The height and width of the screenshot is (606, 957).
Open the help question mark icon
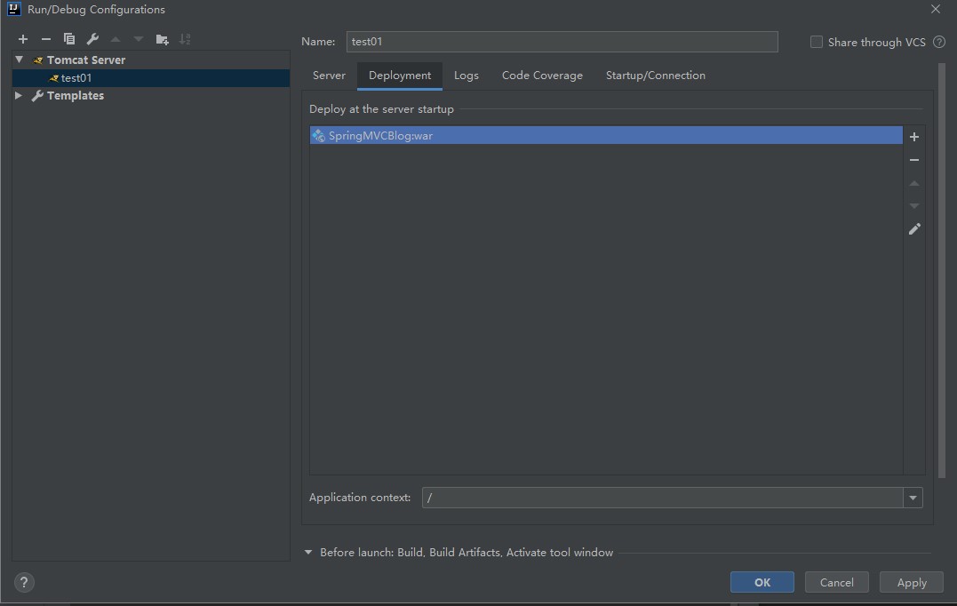24,583
